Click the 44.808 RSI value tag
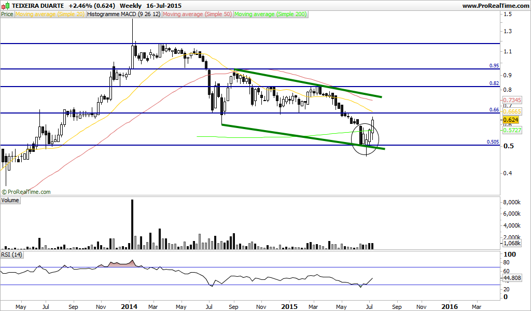Image resolution: width=531 pixels, height=311 pixels. (x=512, y=278)
